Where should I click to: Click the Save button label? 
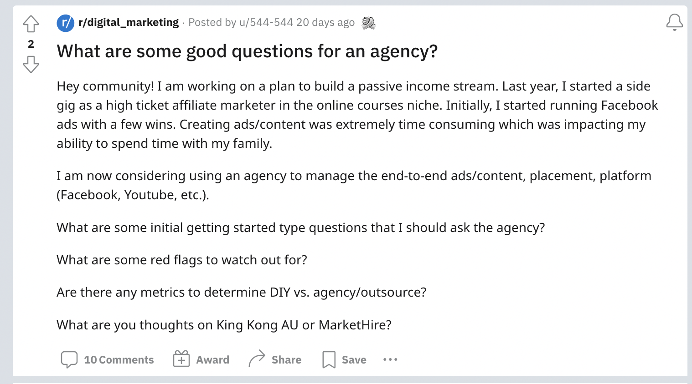click(x=354, y=360)
